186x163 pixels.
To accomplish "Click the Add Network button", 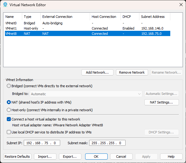I will pos(97,72).
